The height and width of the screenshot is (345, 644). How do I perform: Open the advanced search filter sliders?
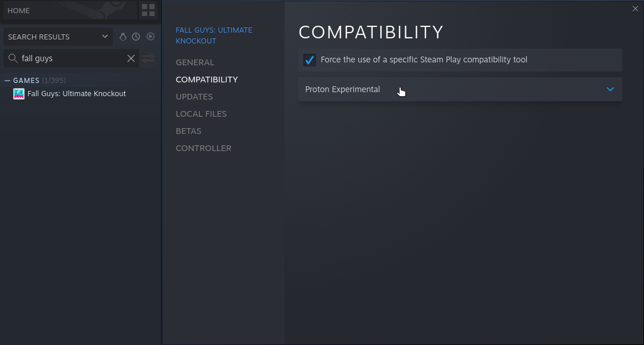(149, 58)
